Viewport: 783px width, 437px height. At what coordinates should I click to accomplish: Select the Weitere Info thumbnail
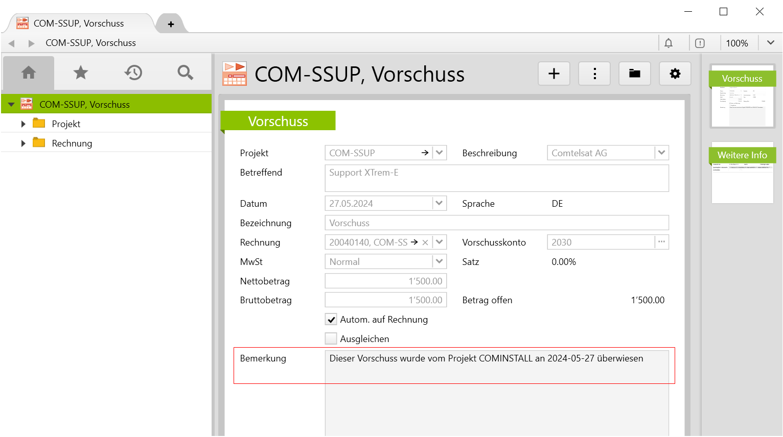click(x=742, y=174)
